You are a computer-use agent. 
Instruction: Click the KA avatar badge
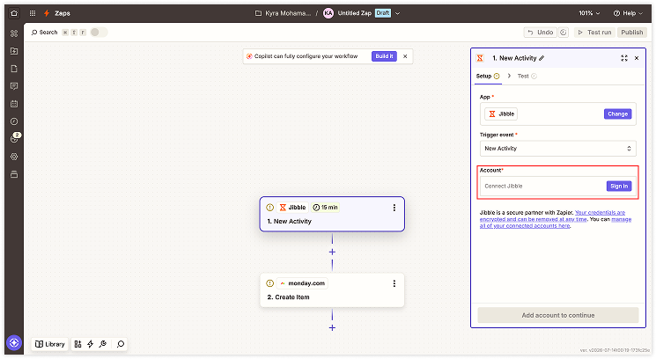point(328,13)
